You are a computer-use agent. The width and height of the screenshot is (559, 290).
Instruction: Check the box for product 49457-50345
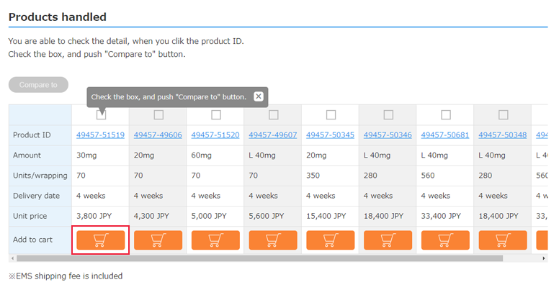(331, 114)
